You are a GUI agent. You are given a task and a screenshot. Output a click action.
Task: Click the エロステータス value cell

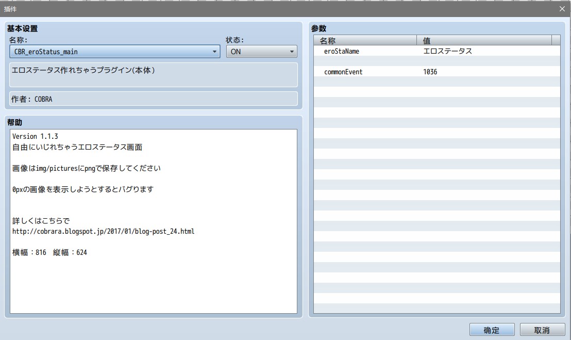[447, 51]
